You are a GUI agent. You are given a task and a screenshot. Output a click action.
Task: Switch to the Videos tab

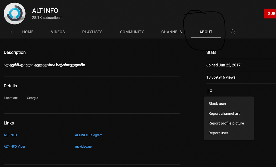click(x=58, y=32)
